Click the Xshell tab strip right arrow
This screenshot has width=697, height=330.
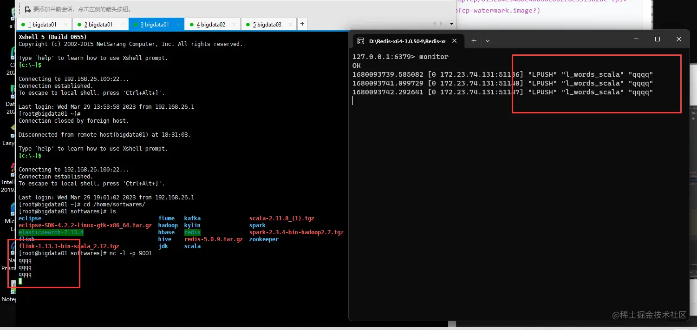441,24
